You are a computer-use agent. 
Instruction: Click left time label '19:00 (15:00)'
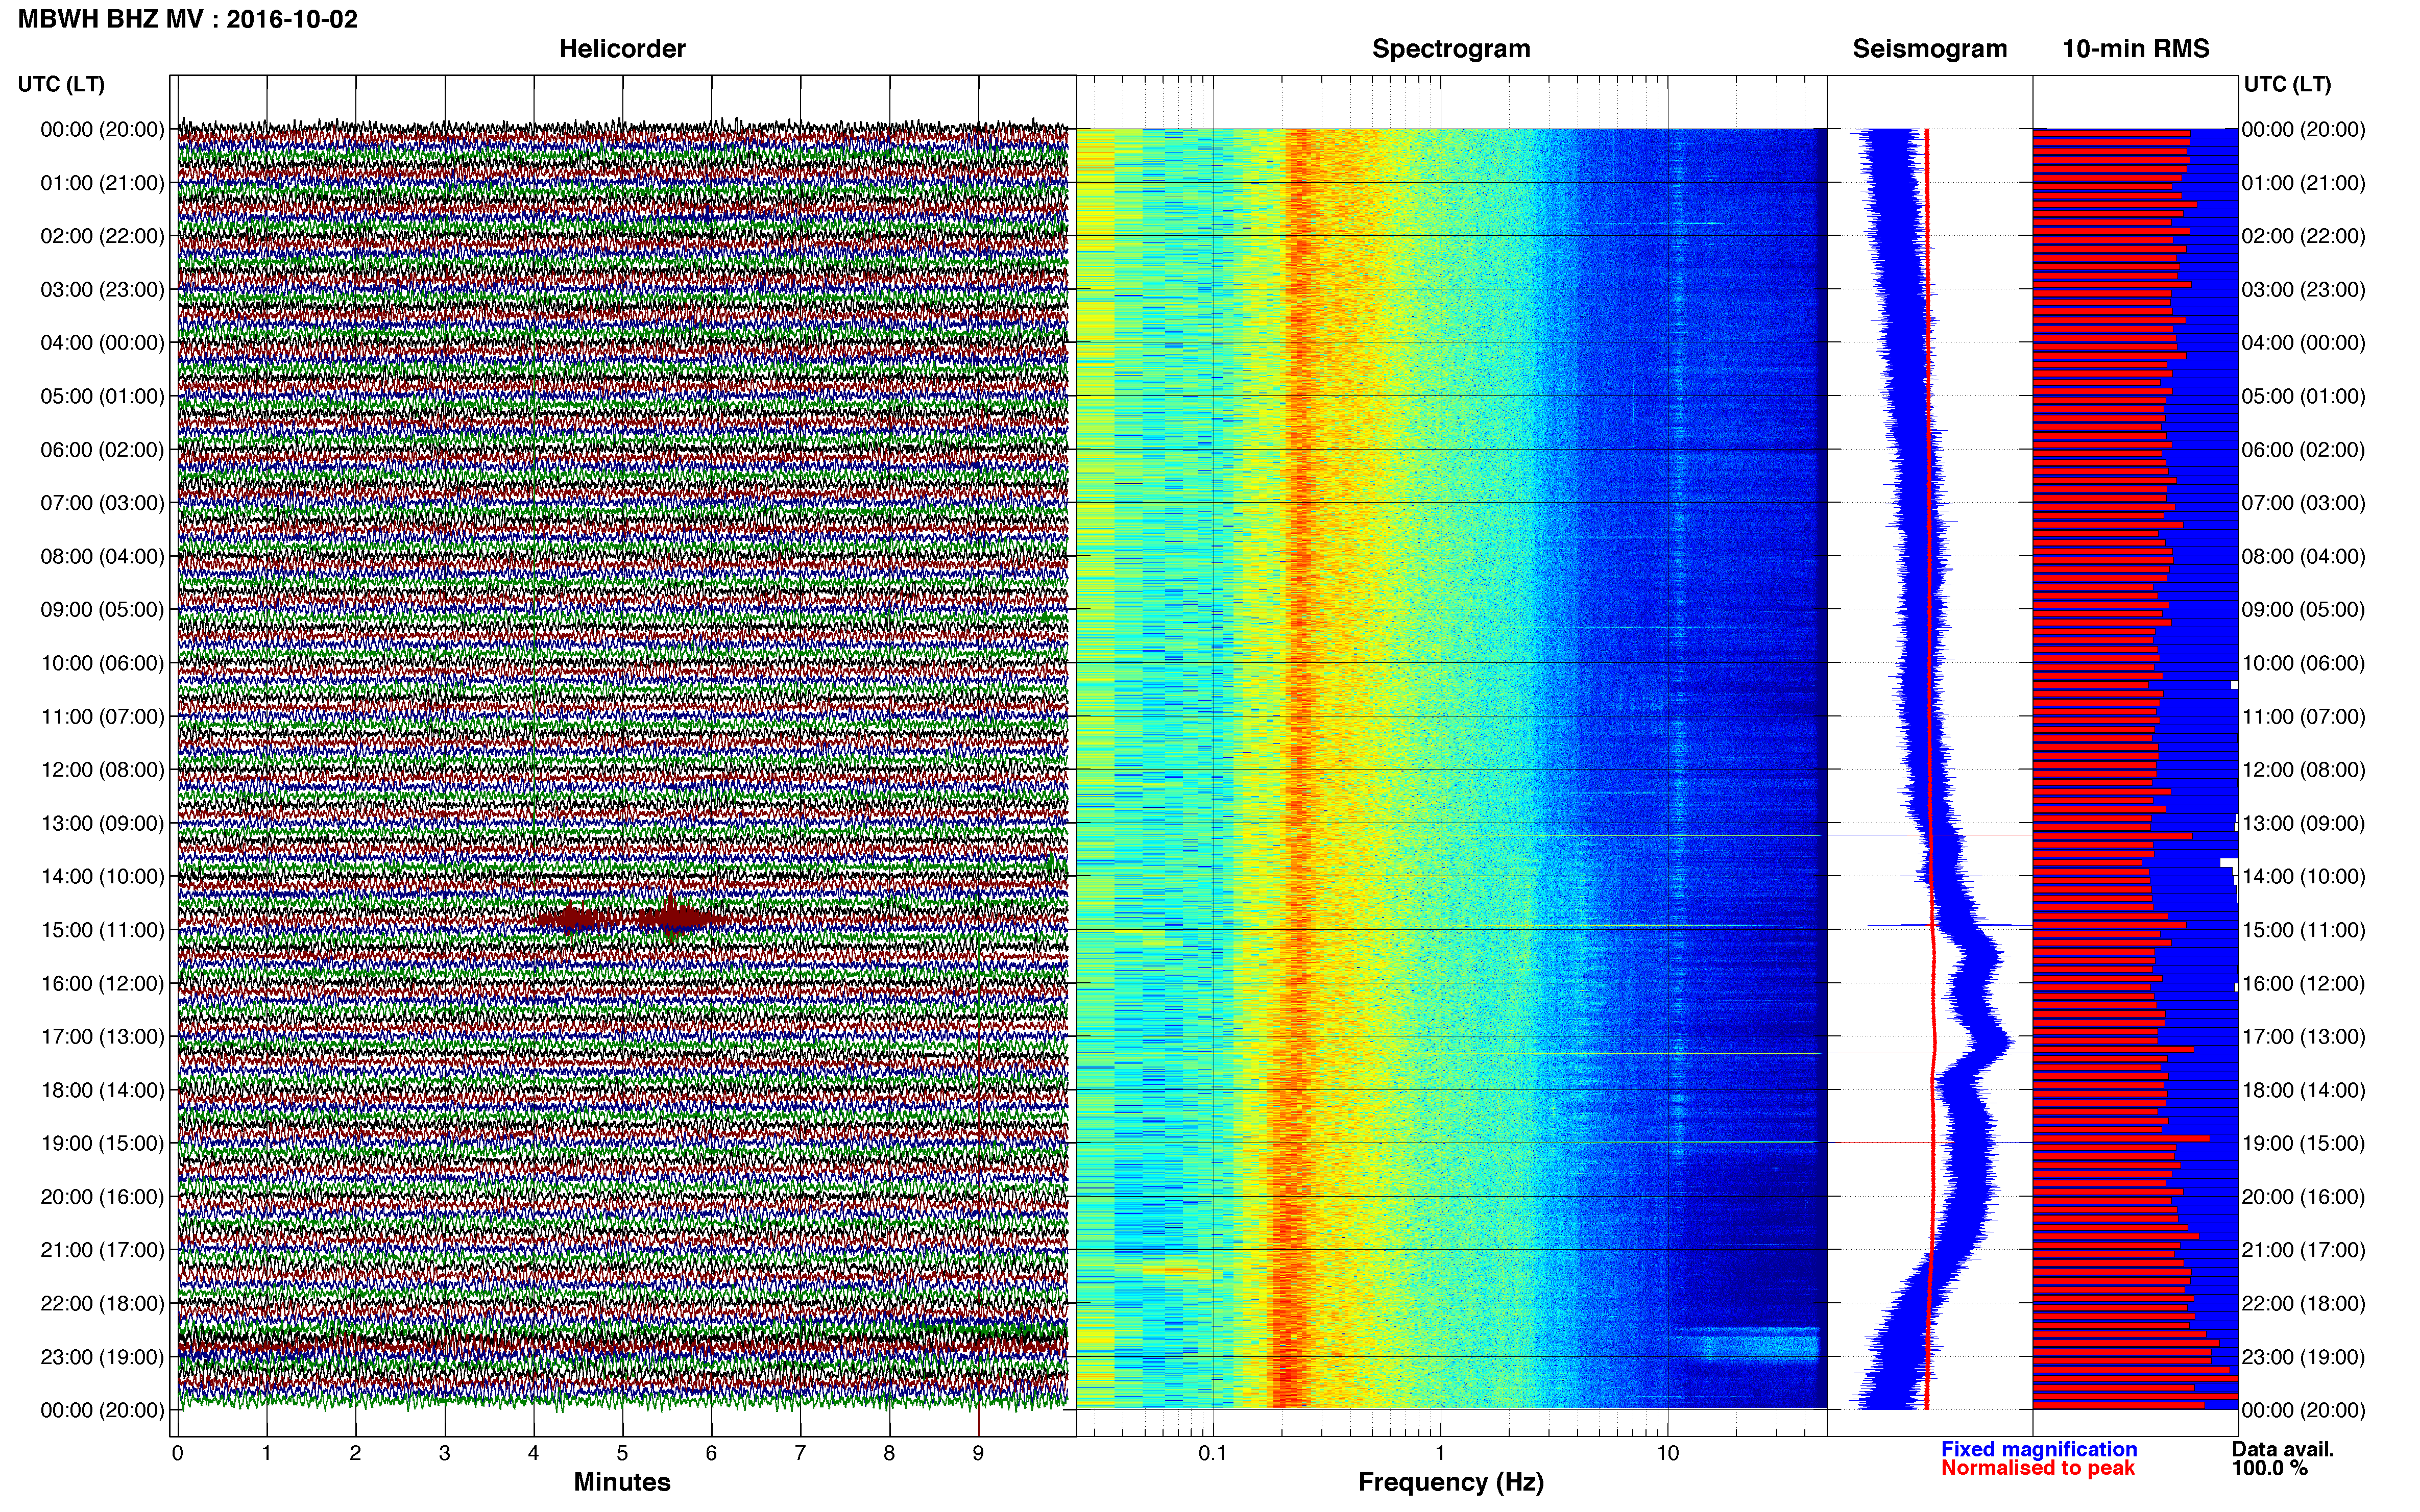[102, 1143]
